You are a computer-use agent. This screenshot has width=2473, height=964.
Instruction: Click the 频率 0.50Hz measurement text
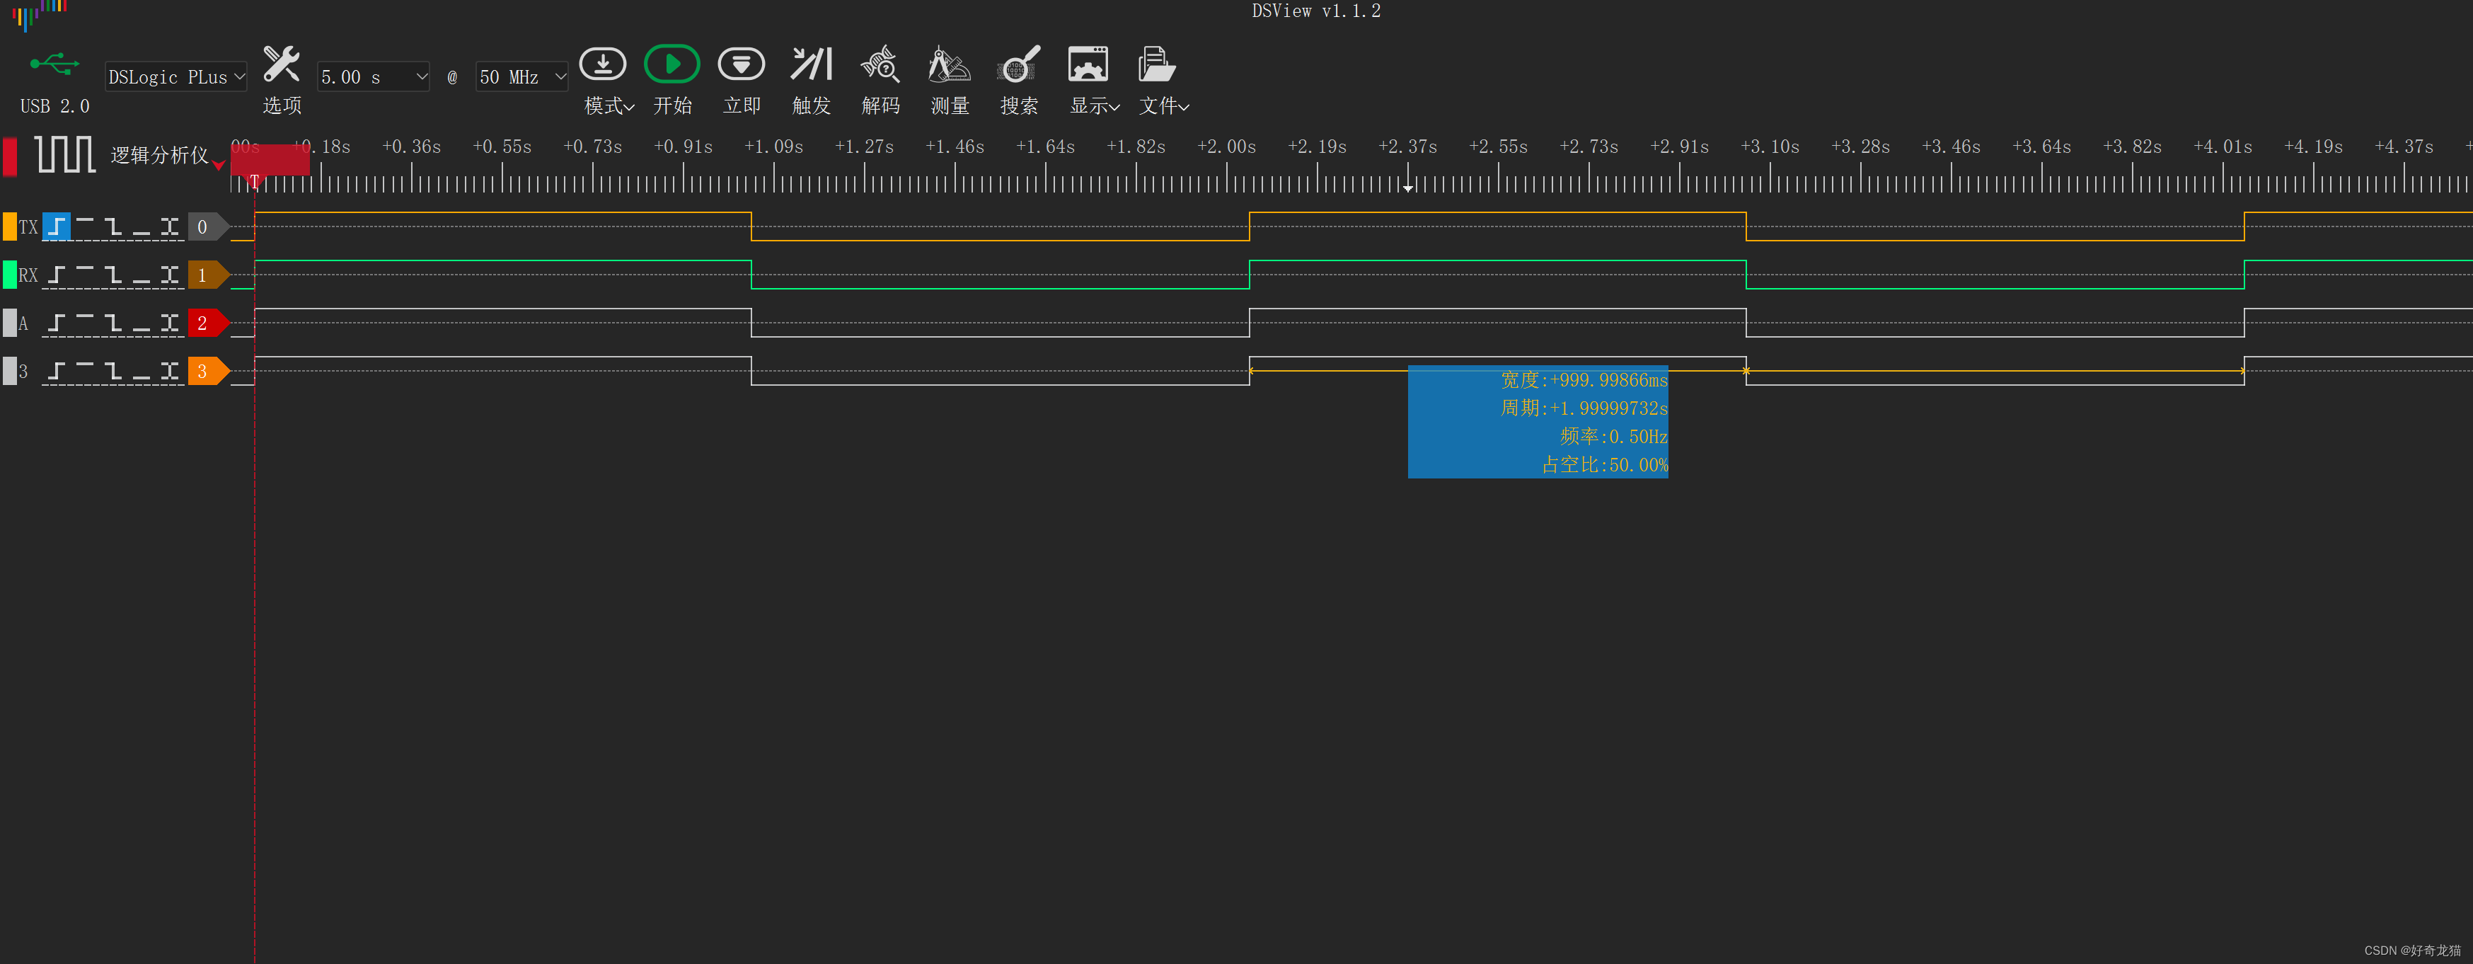coord(1614,437)
